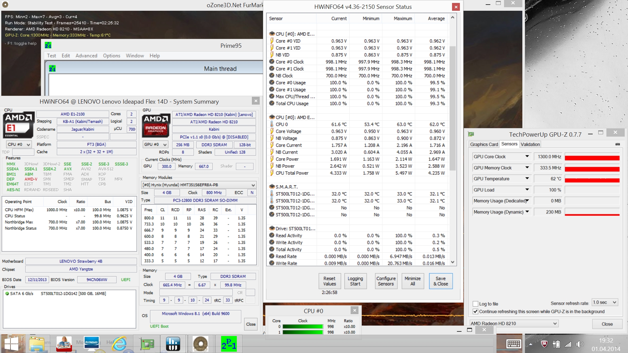Click the Lenovo monitor taskbar icon
Viewport: 628px width, 353px height.
[x=92, y=344]
